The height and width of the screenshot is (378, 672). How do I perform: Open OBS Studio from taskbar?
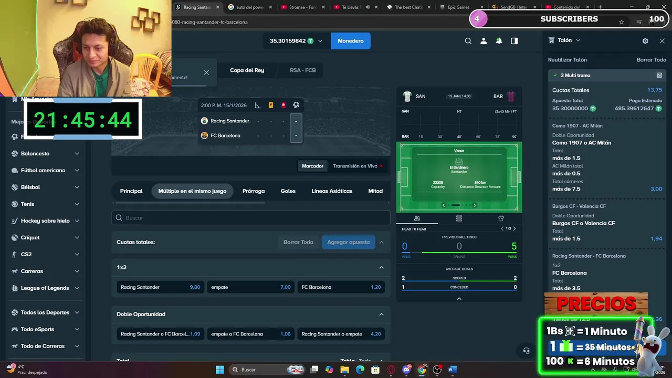coord(437,370)
